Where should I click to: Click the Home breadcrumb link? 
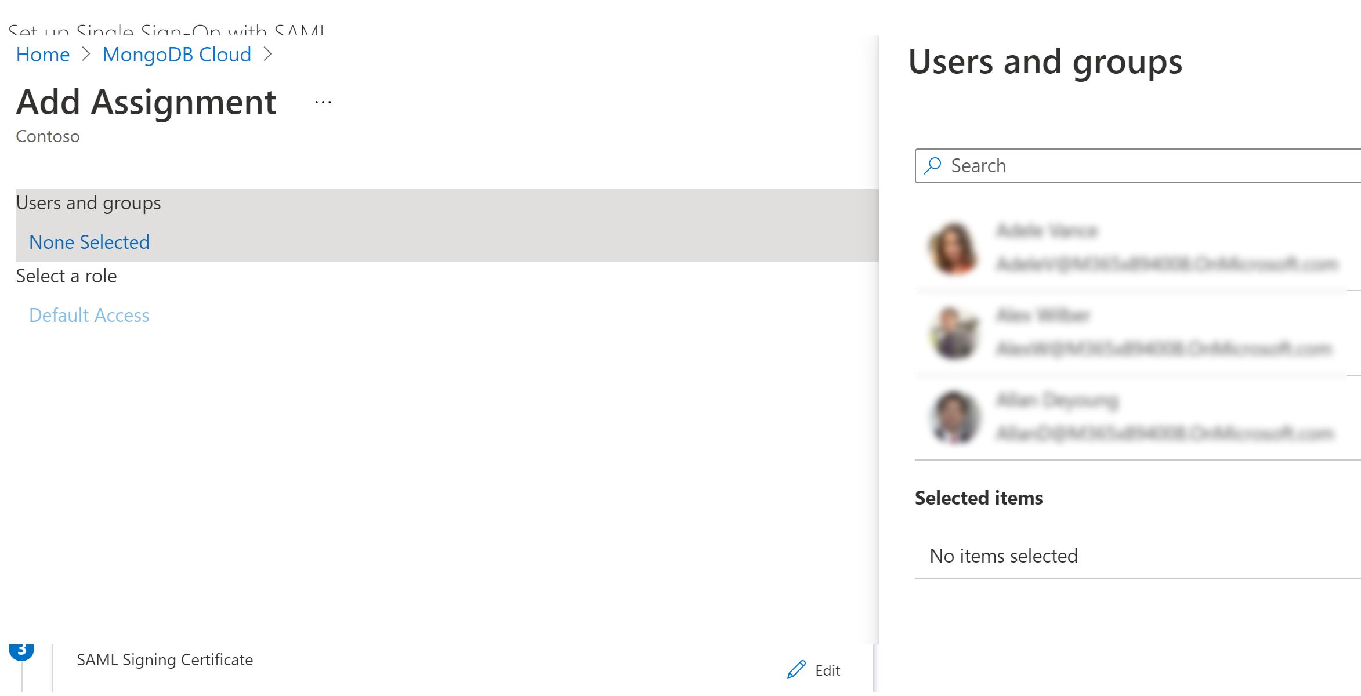pos(42,55)
